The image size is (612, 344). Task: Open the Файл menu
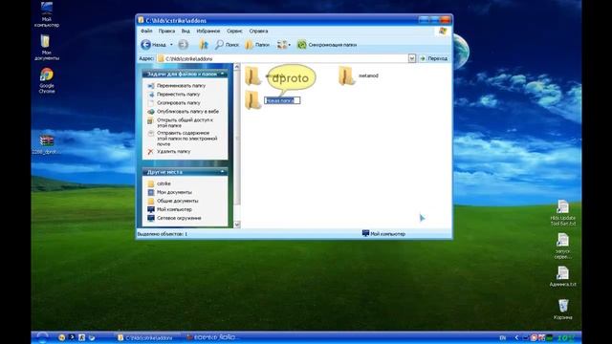click(x=146, y=31)
